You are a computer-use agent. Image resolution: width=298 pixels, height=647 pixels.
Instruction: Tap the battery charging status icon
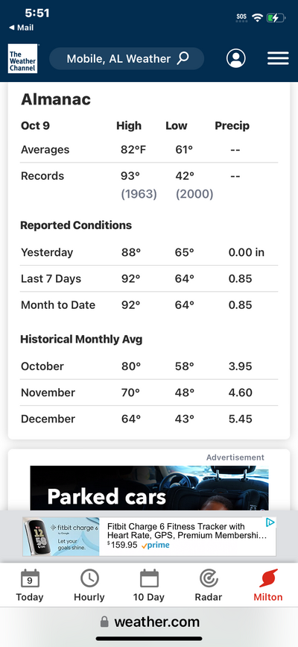point(276,18)
